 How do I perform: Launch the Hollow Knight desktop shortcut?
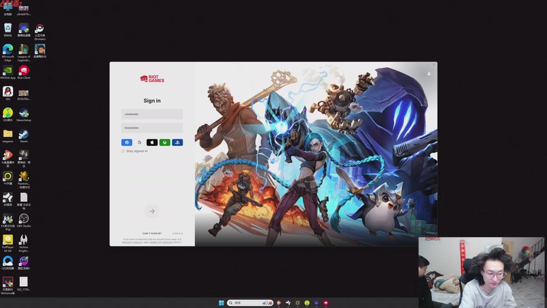pyautogui.click(x=24, y=244)
